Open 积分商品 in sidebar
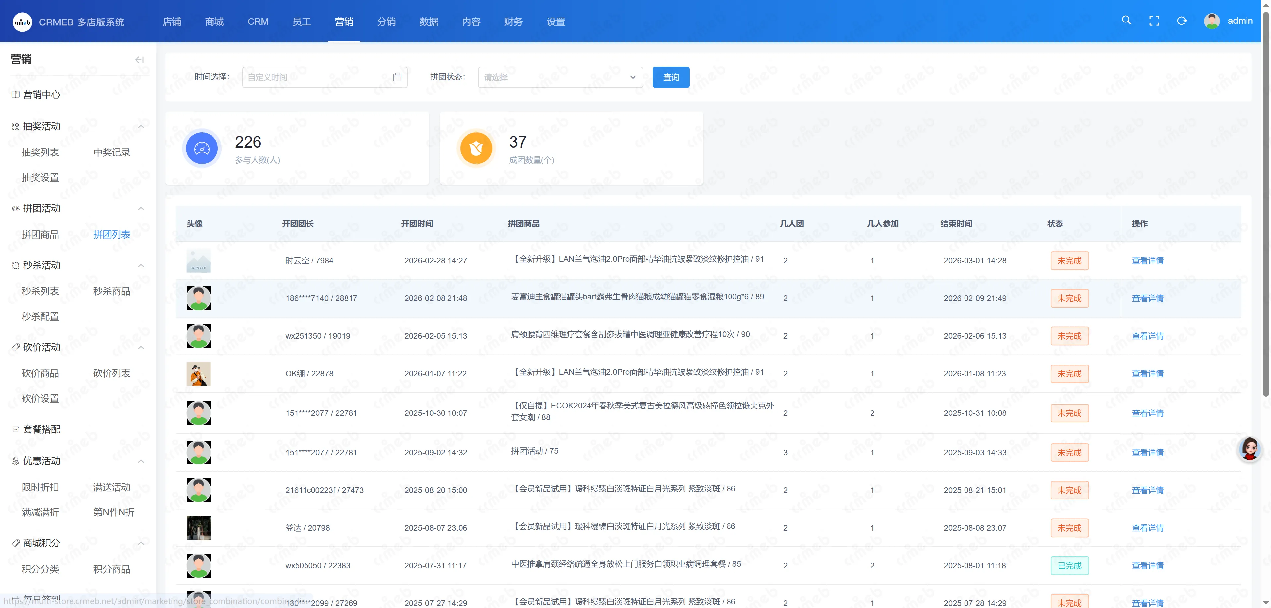 pos(112,570)
